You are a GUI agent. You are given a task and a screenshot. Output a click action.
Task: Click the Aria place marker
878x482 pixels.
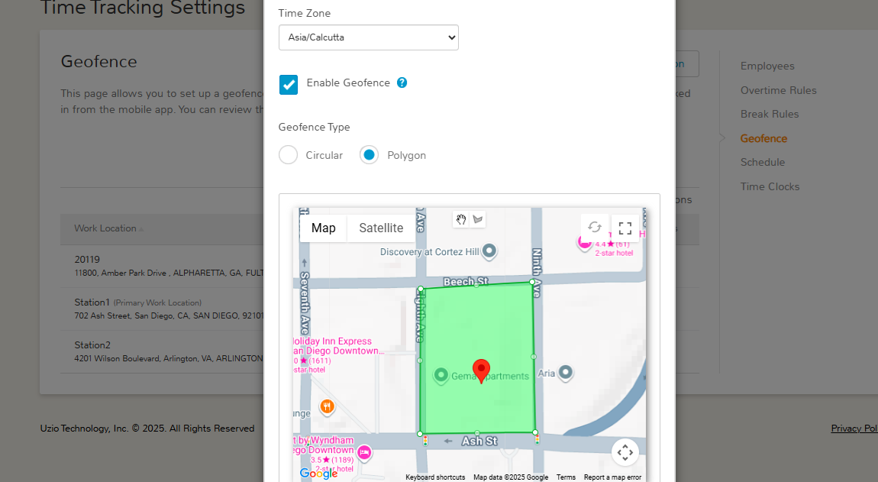tap(566, 372)
